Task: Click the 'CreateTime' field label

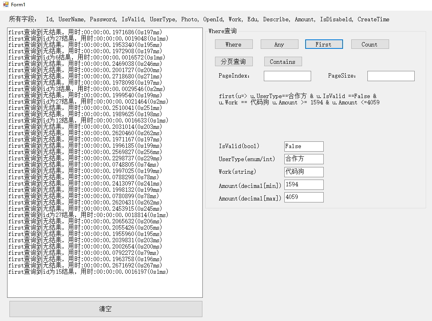Action: coord(373,19)
